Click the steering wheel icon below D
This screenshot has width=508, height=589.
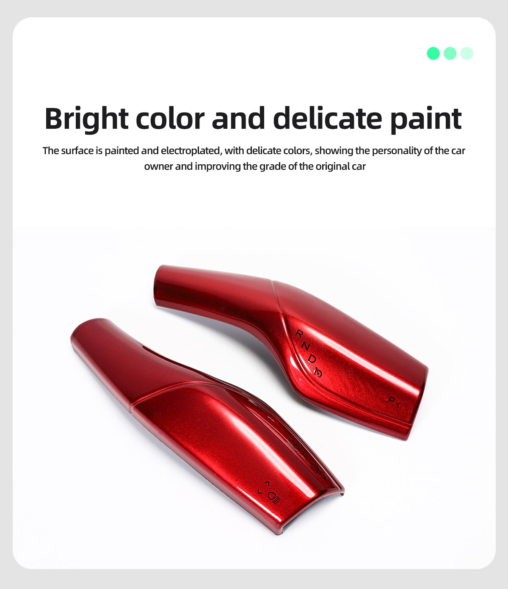tap(318, 373)
